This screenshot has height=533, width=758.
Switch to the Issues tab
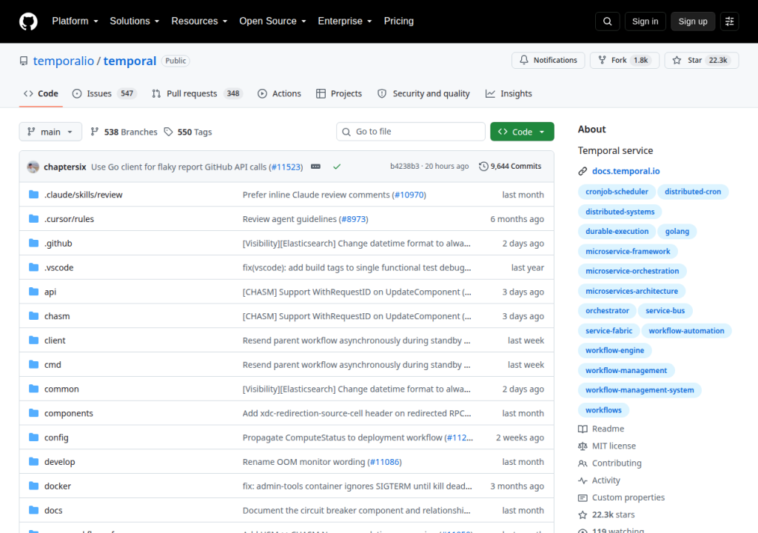coord(104,93)
